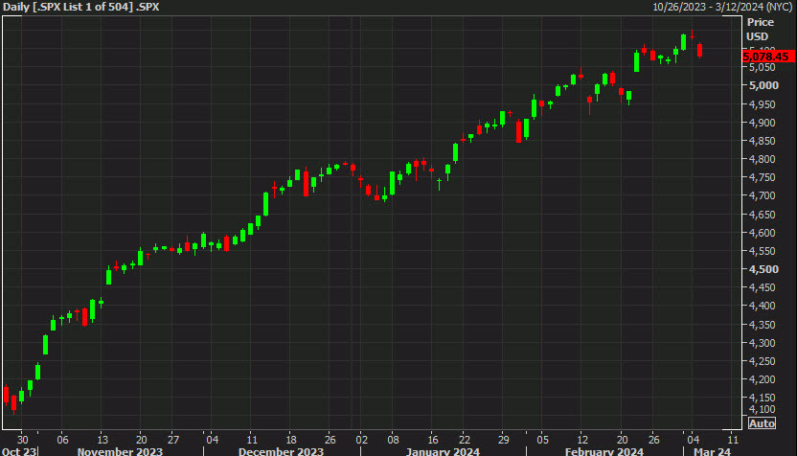Select the 5,078.45 current price tag
Viewport: 797px width, 456px height.
[x=768, y=57]
